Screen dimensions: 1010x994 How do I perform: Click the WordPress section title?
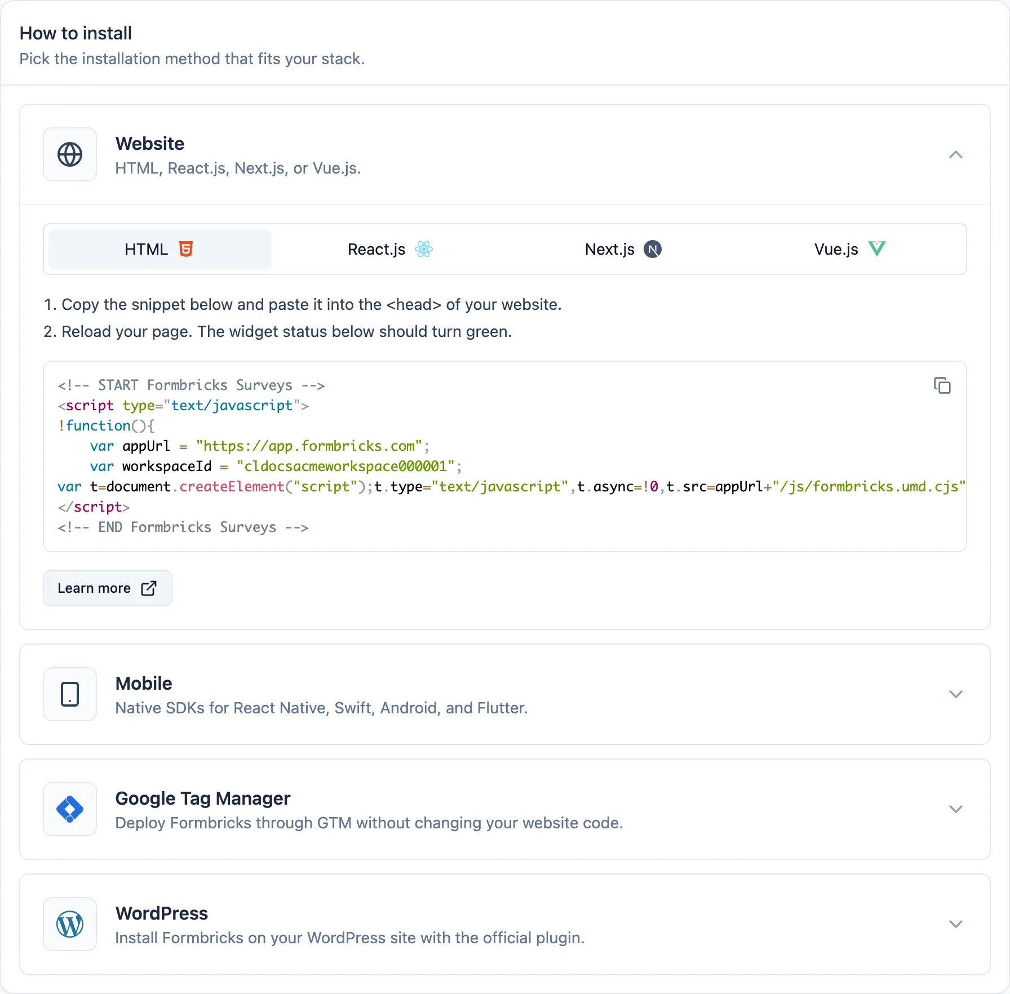pos(162,913)
